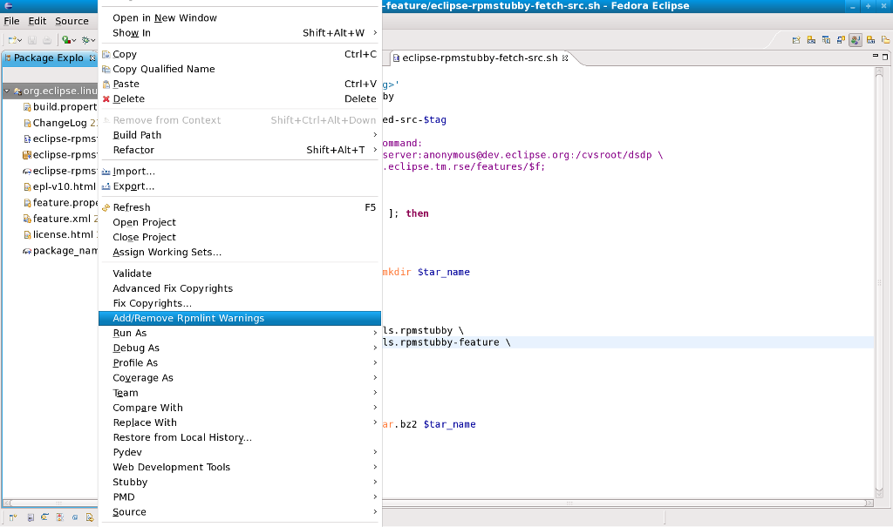Select epl-v10.html in Package Explorer

pyautogui.click(x=60, y=186)
